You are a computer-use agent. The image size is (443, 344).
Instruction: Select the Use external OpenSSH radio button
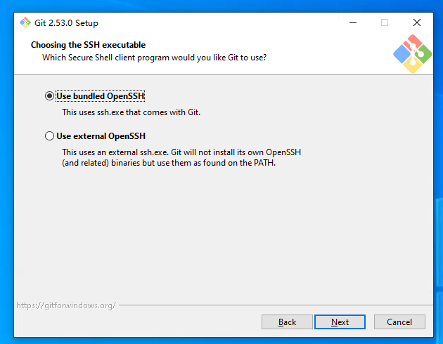click(49, 136)
